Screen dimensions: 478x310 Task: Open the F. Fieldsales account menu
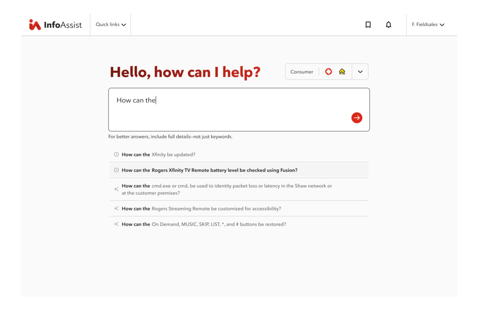point(428,24)
